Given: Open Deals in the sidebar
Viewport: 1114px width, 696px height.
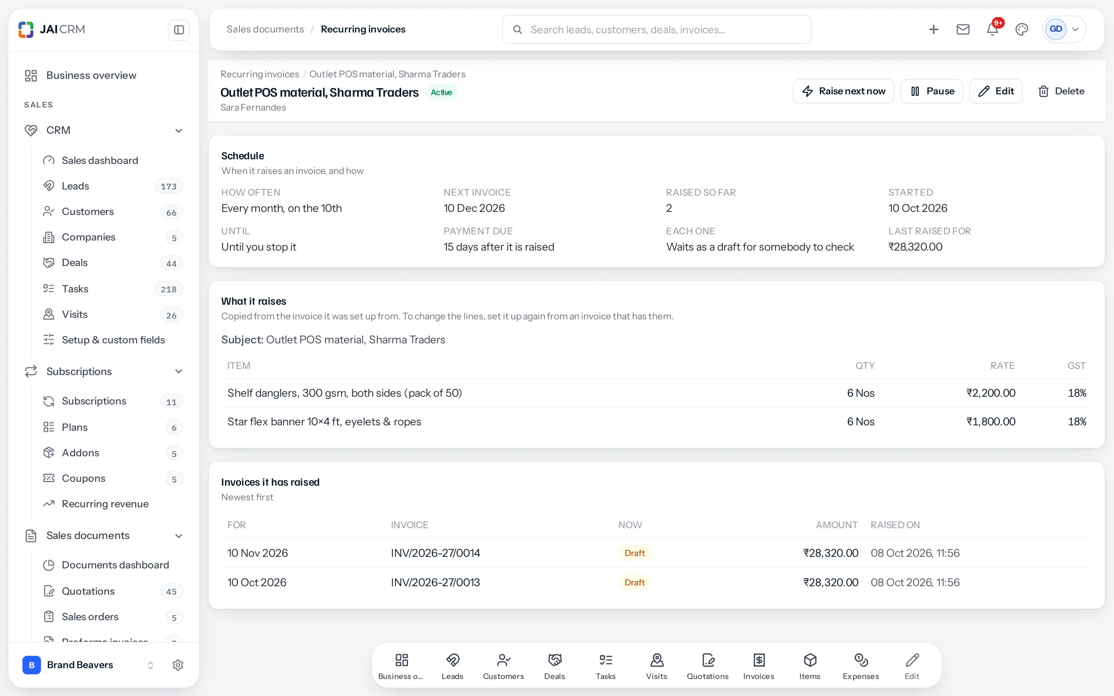Looking at the screenshot, I should (x=113, y=263).
